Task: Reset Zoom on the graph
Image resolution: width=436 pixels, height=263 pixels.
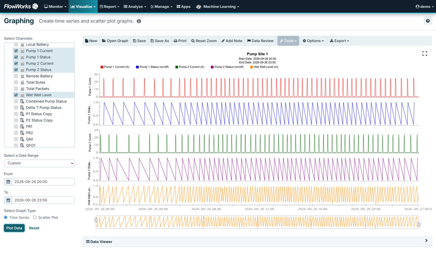Action: (x=204, y=41)
